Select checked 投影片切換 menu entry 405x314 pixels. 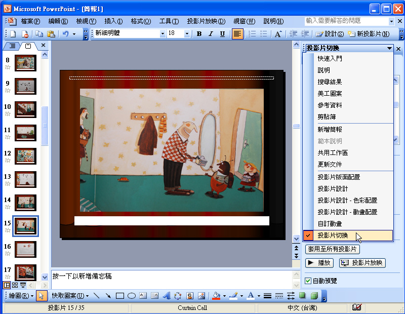coord(348,235)
